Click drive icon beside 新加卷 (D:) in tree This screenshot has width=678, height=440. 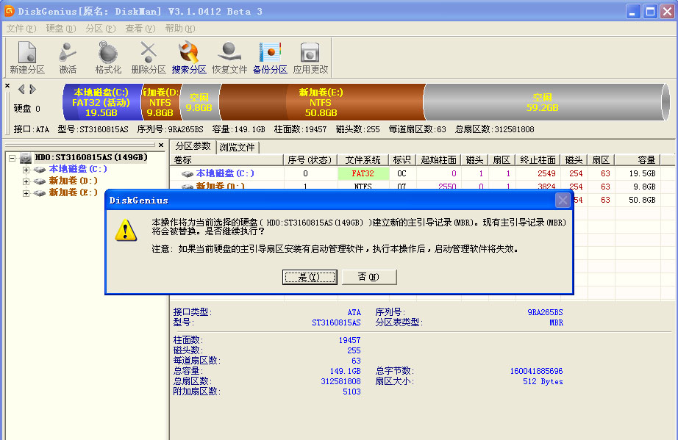point(40,181)
